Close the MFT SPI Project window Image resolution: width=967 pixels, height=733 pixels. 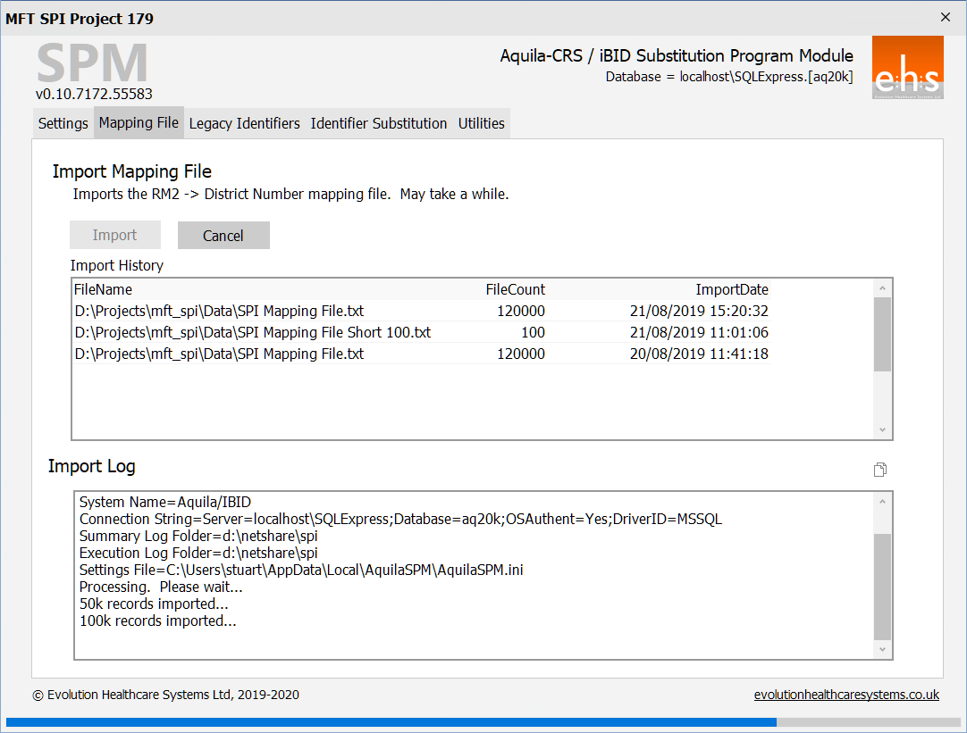(946, 17)
